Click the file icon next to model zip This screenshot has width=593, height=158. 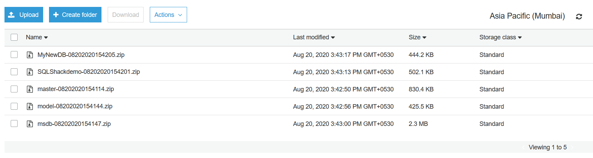pos(30,106)
